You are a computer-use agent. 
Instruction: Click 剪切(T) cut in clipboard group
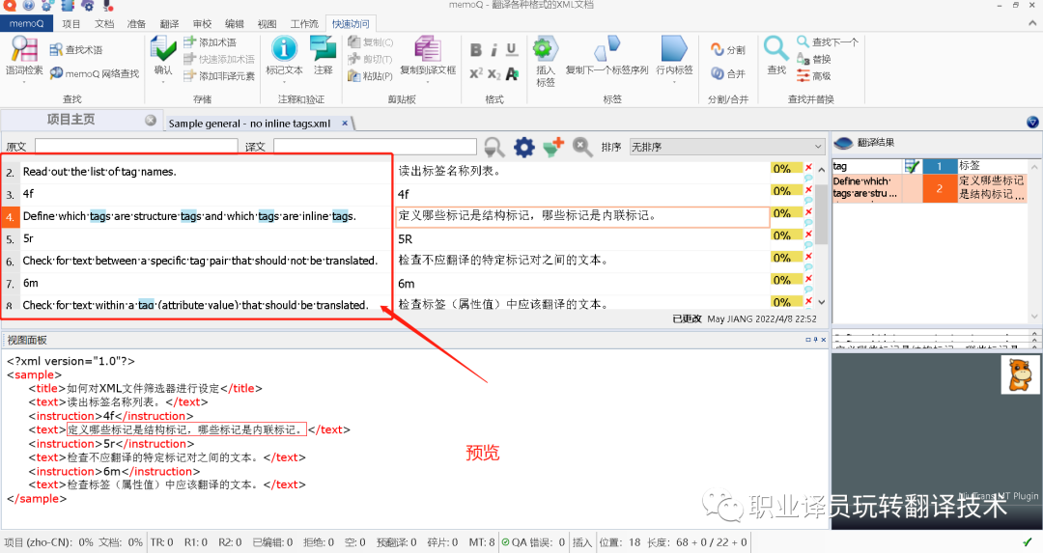click(x=370, y=59)
